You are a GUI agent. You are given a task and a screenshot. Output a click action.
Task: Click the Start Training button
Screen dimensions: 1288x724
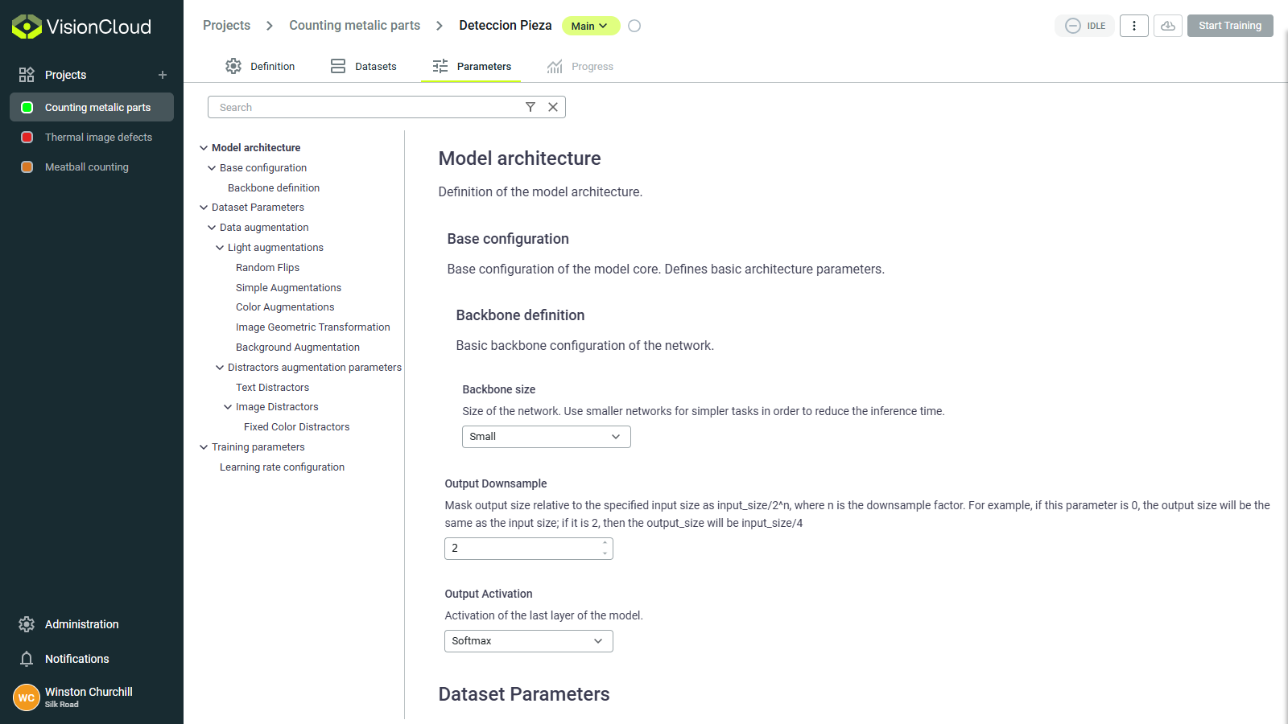tap(1230, 25)
